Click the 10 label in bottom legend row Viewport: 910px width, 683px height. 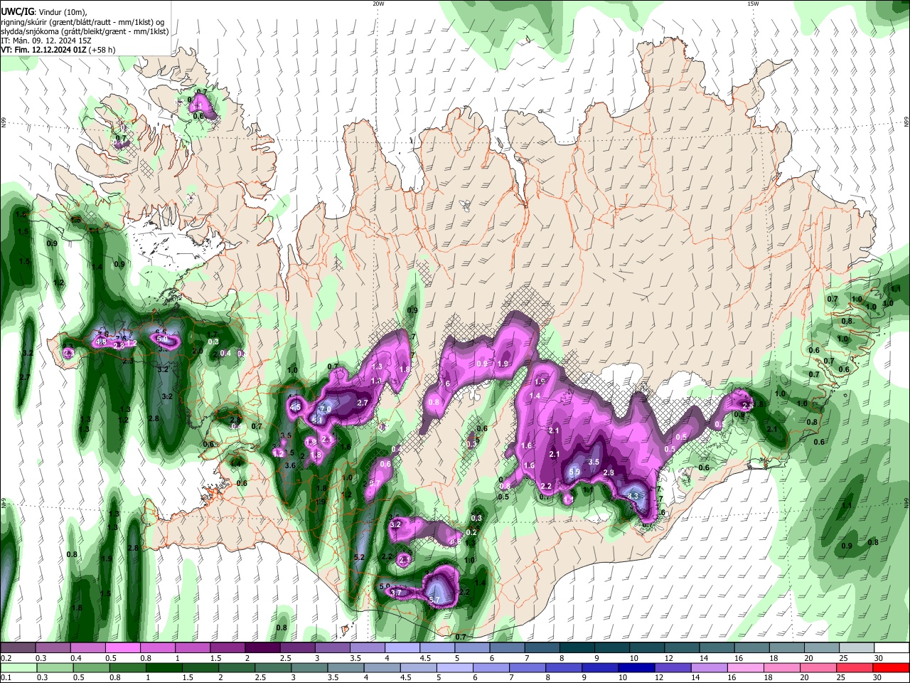623,677
